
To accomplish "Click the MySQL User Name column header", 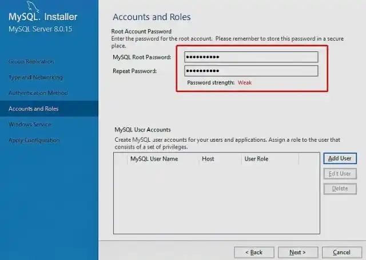I will point(154,159).
